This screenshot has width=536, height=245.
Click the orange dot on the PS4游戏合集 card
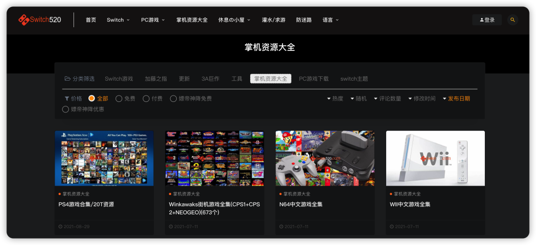click(60, 194)
